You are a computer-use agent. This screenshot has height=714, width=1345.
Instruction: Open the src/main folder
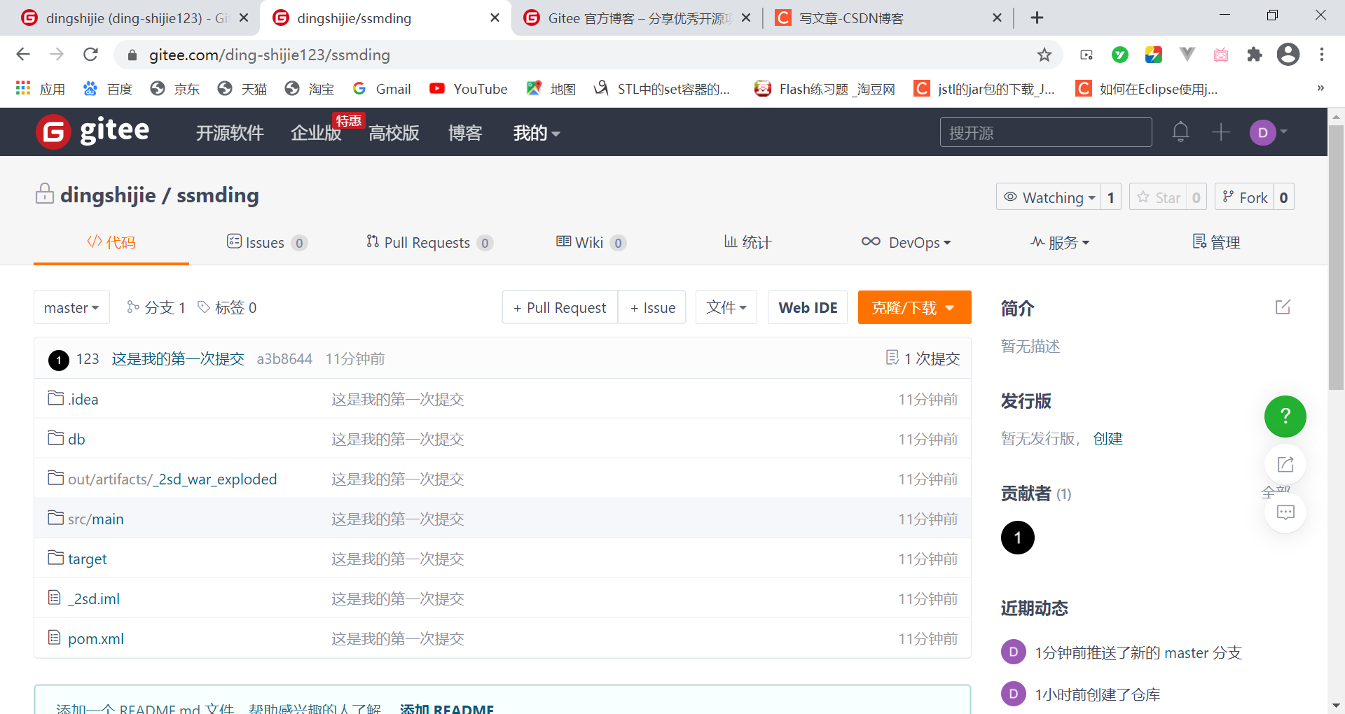(x=95, y=519)
